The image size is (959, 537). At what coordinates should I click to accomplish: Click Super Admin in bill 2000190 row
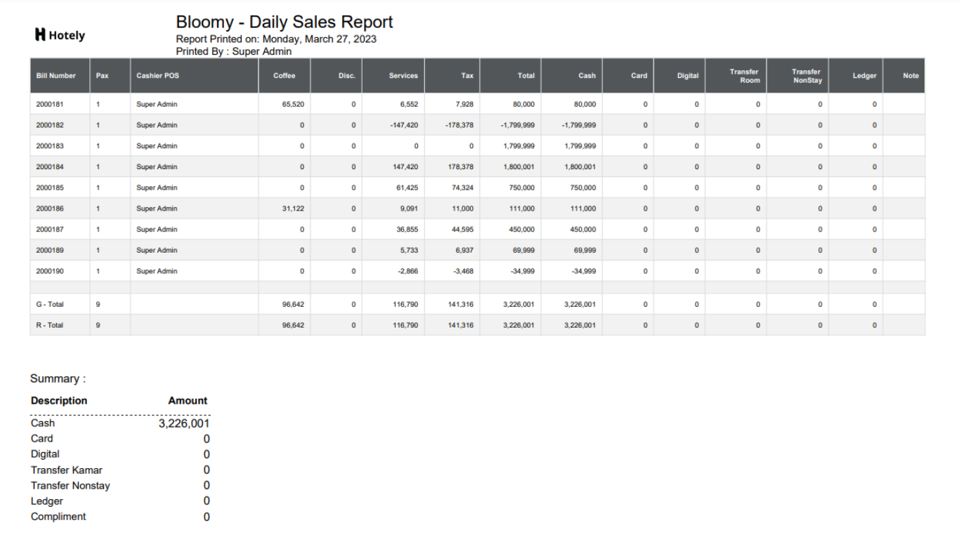[x=157, y=271]
